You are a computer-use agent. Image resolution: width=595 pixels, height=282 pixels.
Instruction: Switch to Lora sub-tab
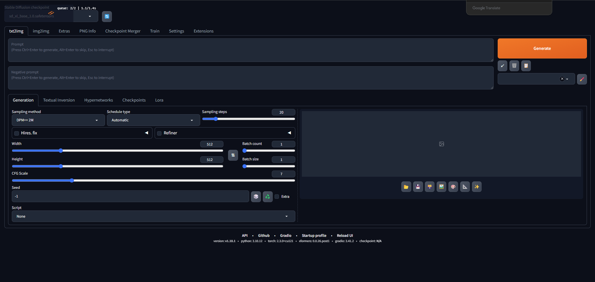159,100
